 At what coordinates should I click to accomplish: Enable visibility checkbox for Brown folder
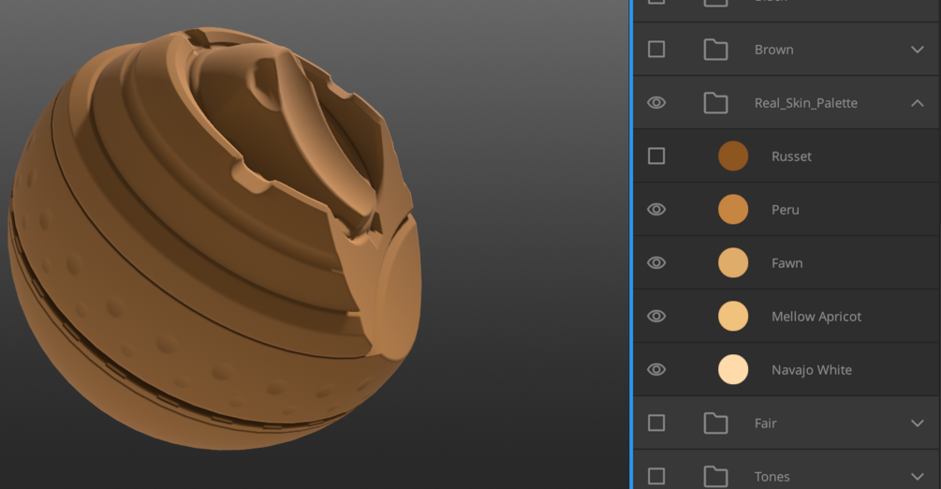[656, 50]
